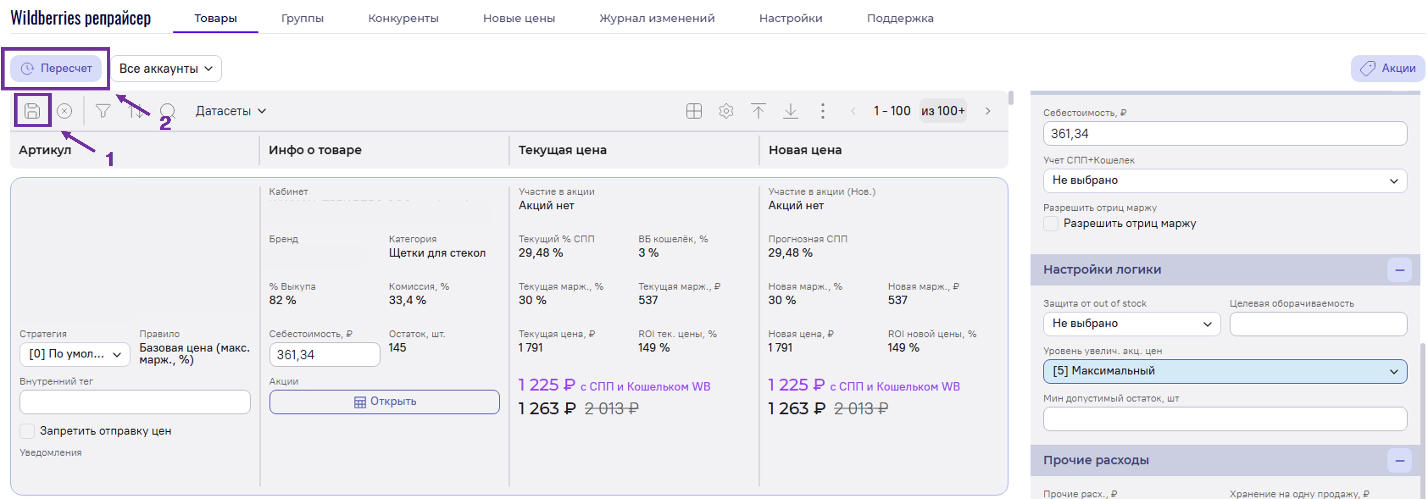This screenshot has width=1428, height=499.
Task: Click the upload arrow icon
Action: point(758,111)
